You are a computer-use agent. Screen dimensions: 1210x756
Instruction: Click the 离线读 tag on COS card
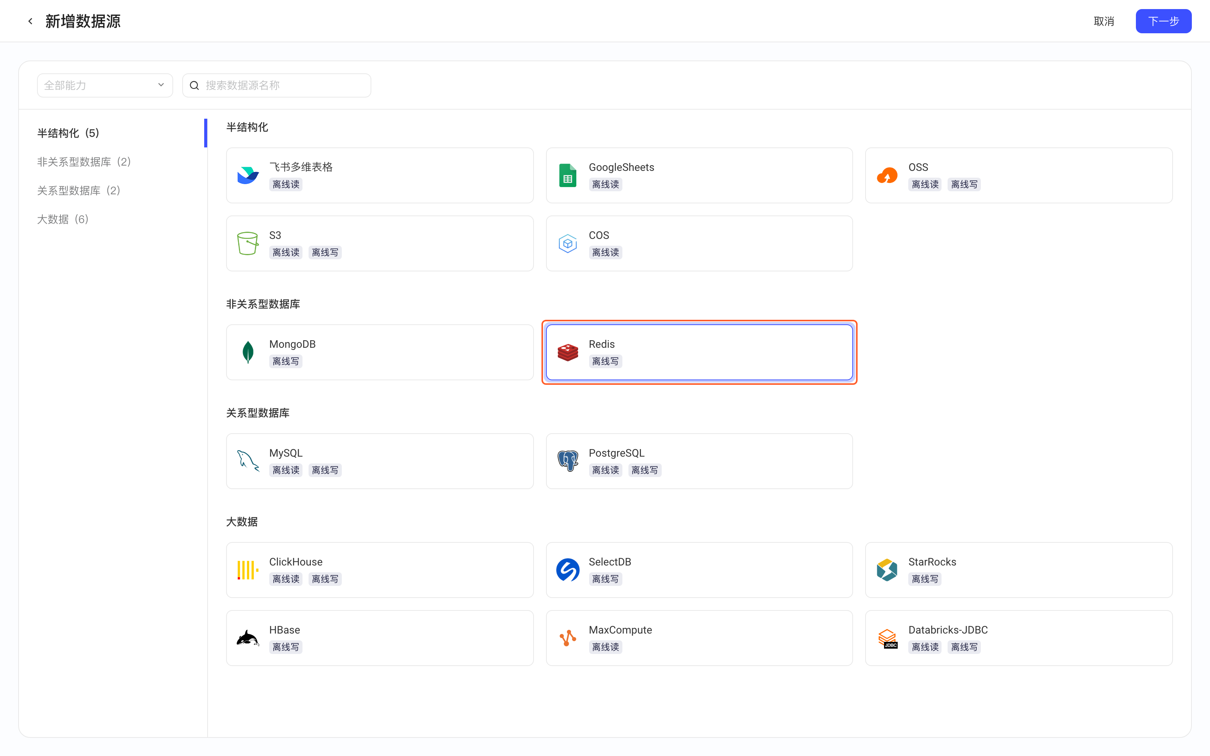(605, 253)
